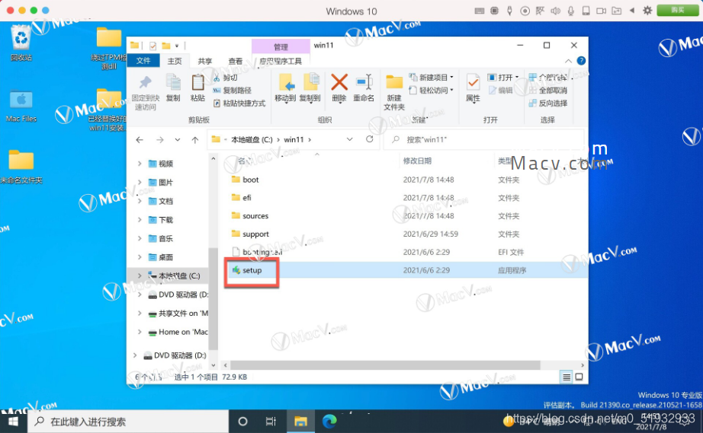Open the Application Tools tab
This screenshot has height=433, width=703.
pos(281,61)
